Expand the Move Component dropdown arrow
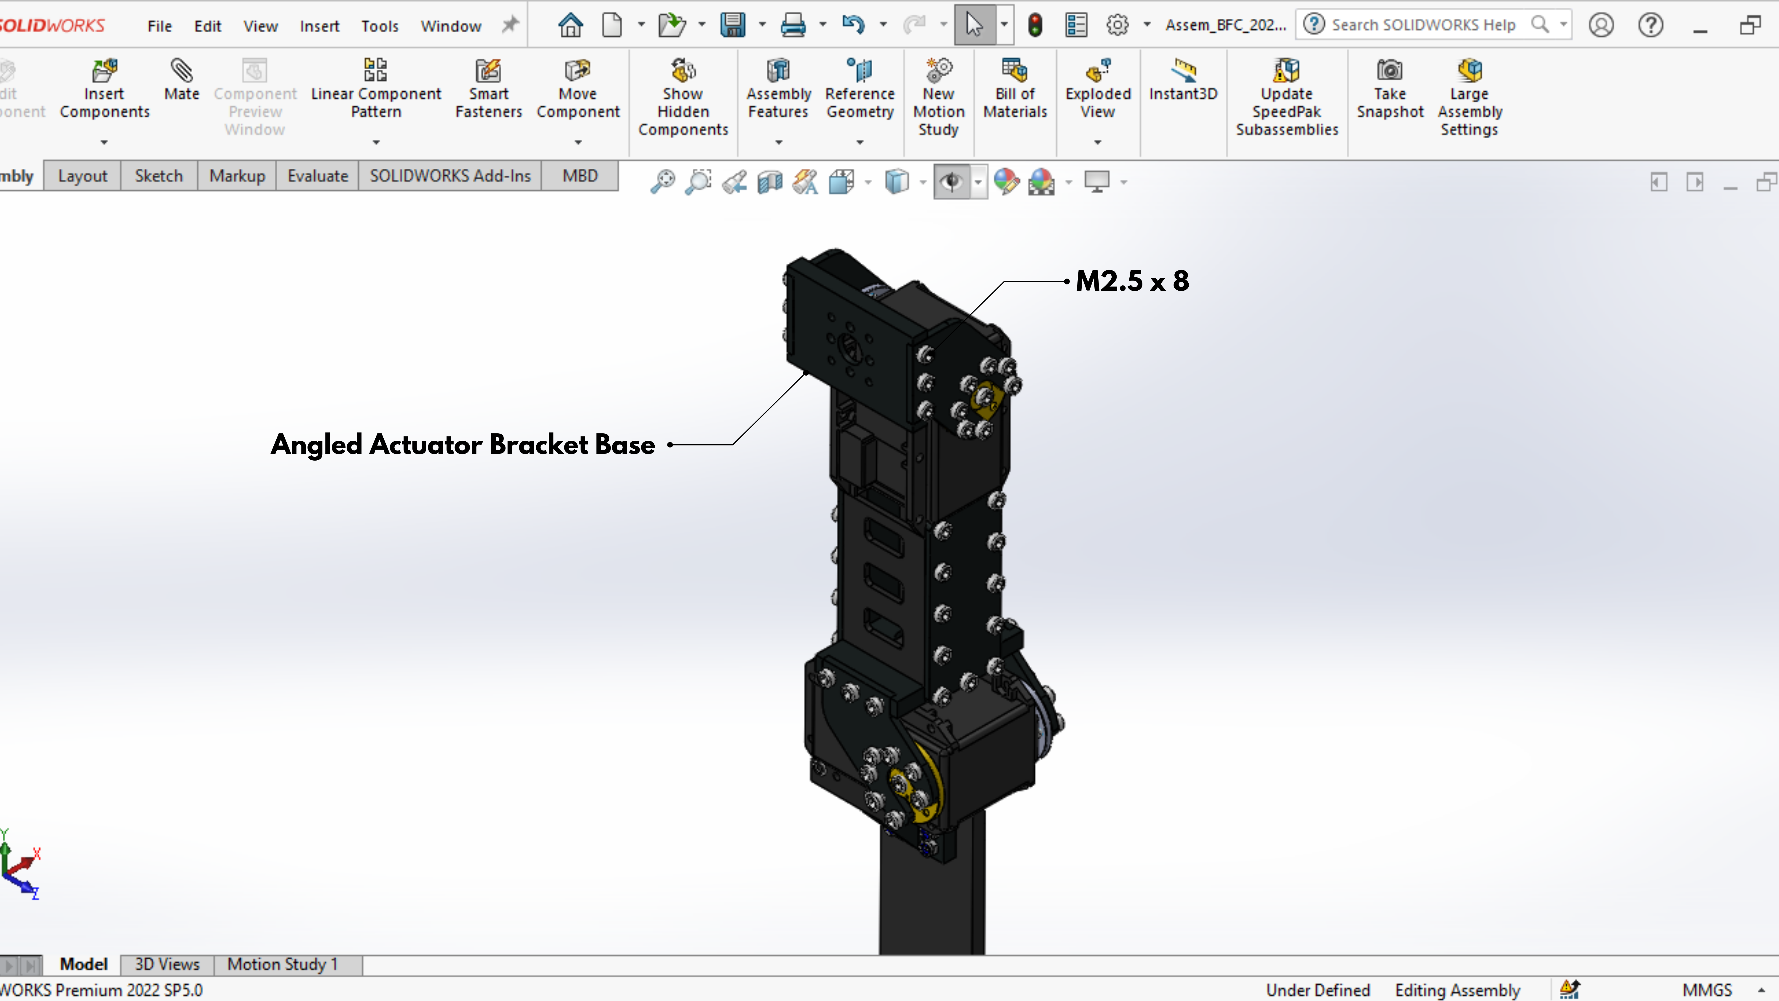Viewport: 1779px width, 1001px height. [579, 142]
